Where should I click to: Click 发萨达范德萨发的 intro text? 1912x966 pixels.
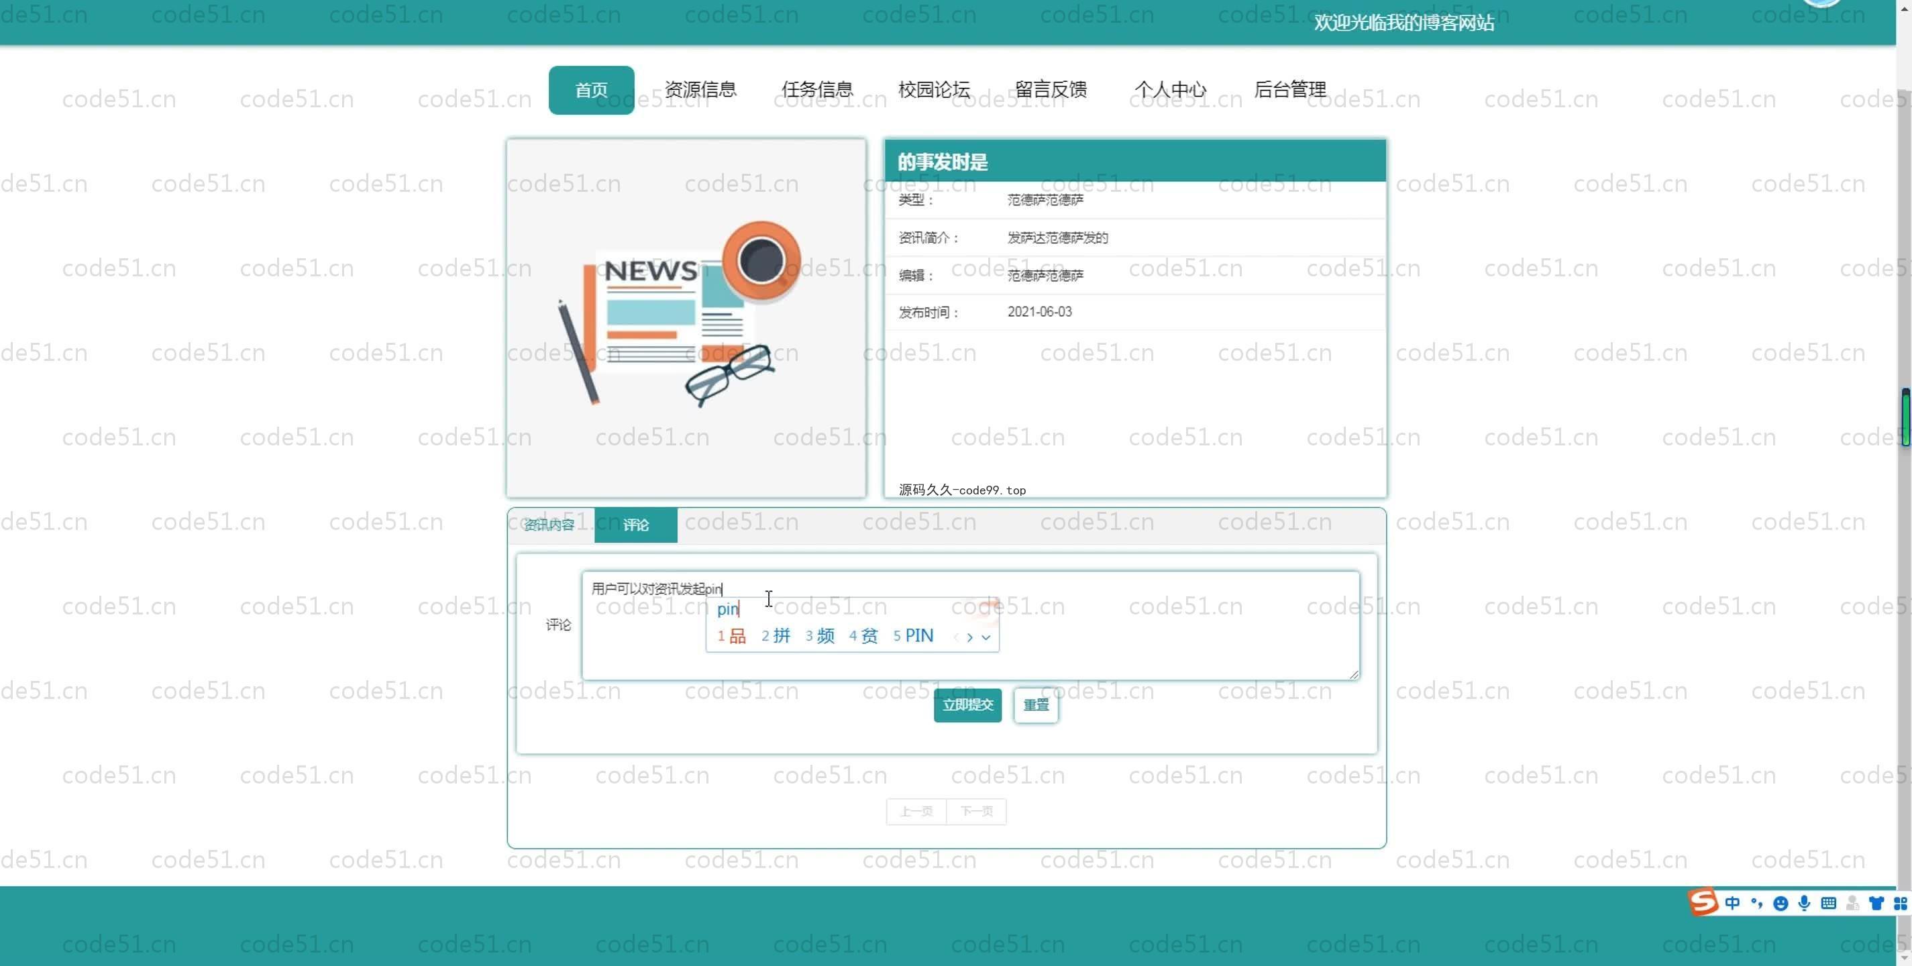1057,237
